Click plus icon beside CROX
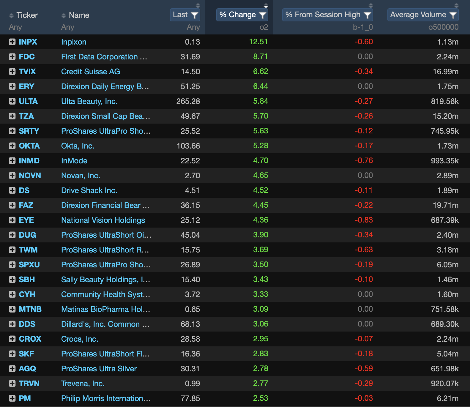 coord(12,339)
